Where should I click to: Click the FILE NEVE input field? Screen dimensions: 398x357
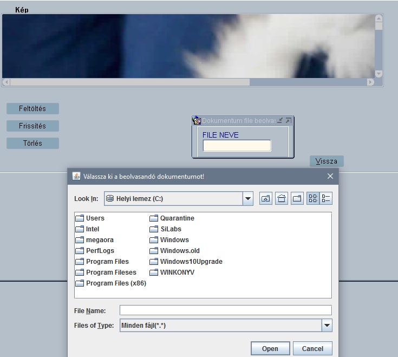click(x=237, y=146)
